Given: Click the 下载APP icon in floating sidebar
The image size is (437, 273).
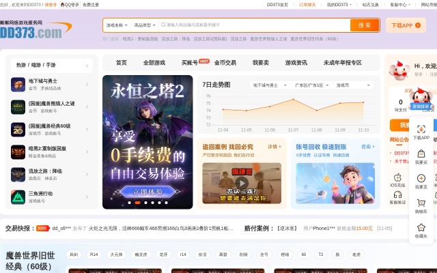Looking at the screenshot, I should click(x=421, y=129).
